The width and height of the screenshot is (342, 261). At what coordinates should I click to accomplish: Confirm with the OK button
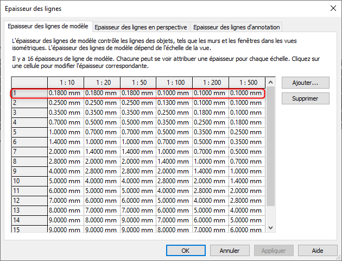click(185, 251)
